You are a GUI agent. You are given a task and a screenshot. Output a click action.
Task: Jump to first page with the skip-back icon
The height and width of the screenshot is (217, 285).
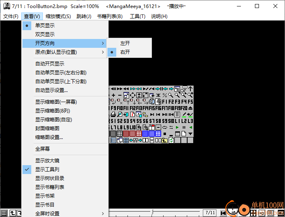[x=223, y=213]
